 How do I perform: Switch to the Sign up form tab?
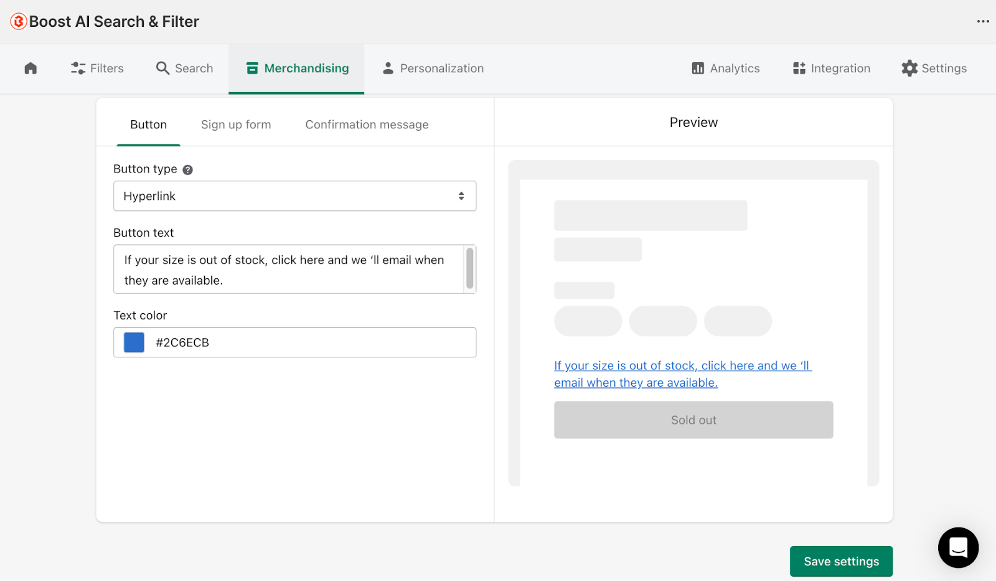pyautogui.click(x=235, y=125)
